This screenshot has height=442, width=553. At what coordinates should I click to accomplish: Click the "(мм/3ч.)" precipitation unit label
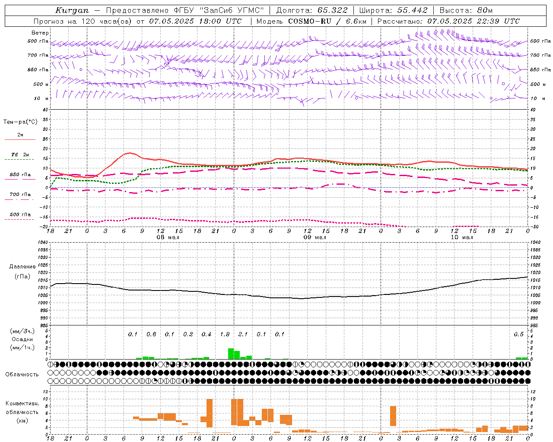click(22, 331)
